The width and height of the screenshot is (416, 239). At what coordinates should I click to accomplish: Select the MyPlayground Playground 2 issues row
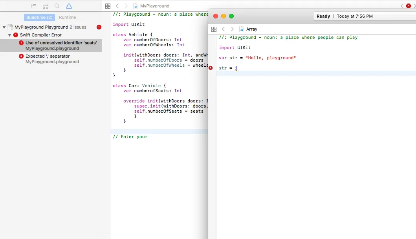tap(51, 27)
